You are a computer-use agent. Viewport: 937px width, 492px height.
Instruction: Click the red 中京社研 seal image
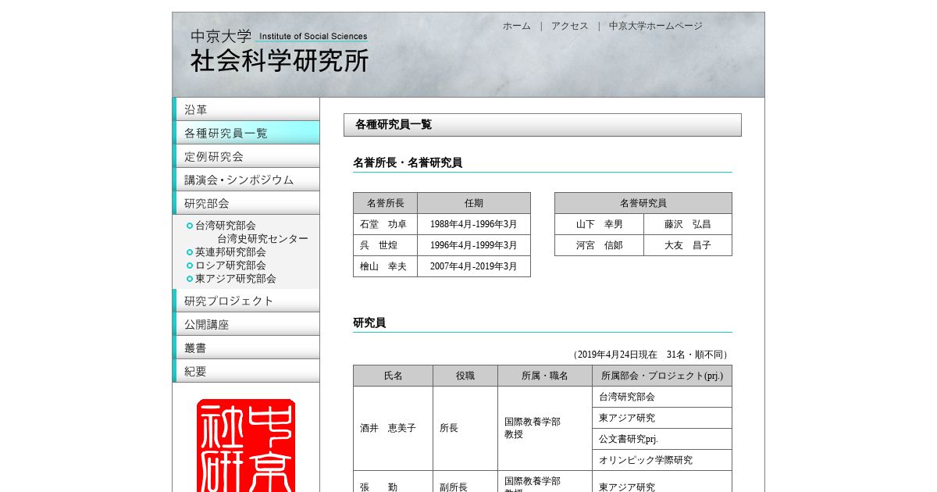pos(246,445)
